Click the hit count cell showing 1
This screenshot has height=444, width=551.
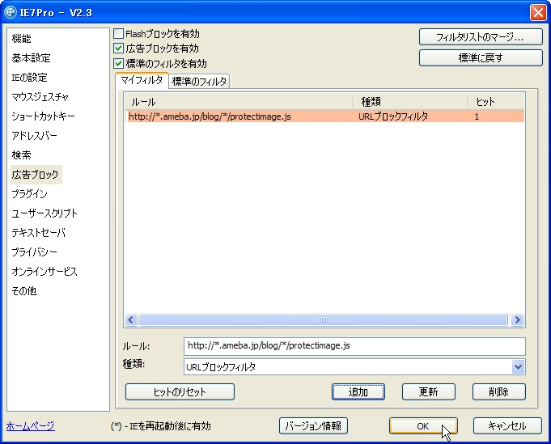point(477,116)
